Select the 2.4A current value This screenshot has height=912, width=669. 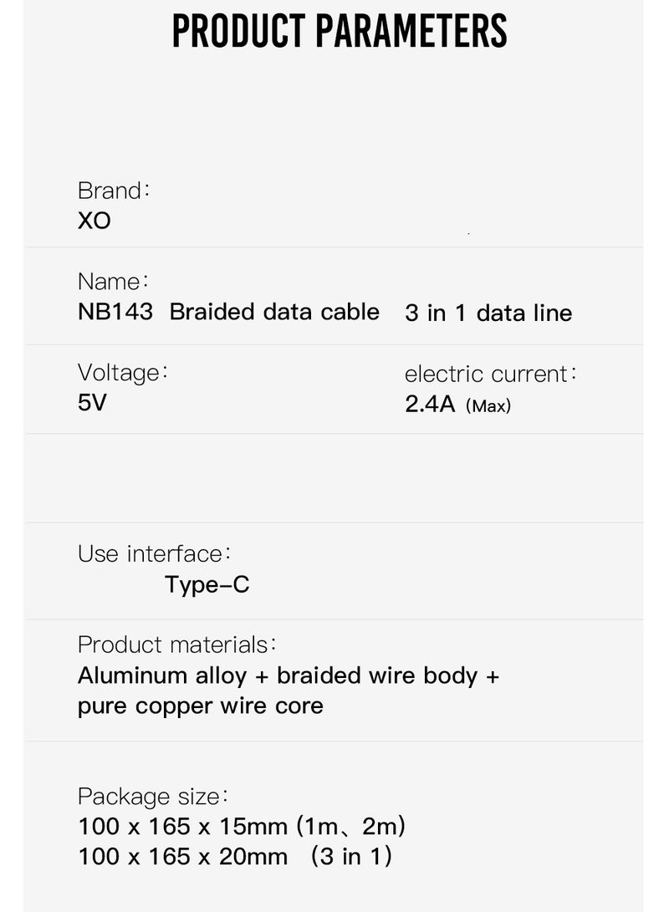tap(430, 405)
